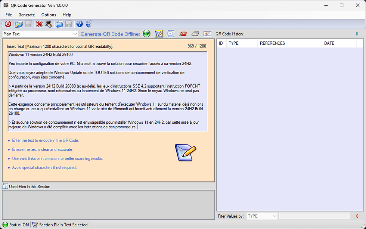Viewport: 366px width, 229px height.
Task: Sort by the REFERENCES column header
Action: tap(290, 43)
